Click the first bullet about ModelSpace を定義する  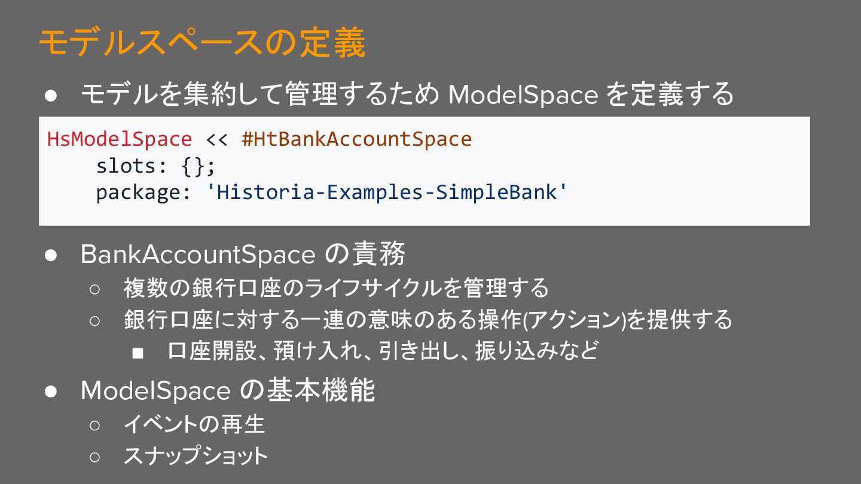407,94
